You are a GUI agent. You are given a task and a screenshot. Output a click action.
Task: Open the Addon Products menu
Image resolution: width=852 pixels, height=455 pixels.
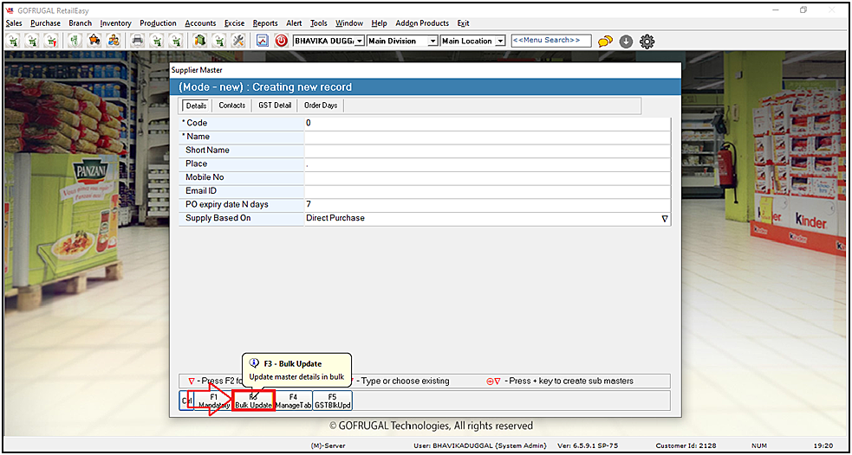tap(422, 23)
